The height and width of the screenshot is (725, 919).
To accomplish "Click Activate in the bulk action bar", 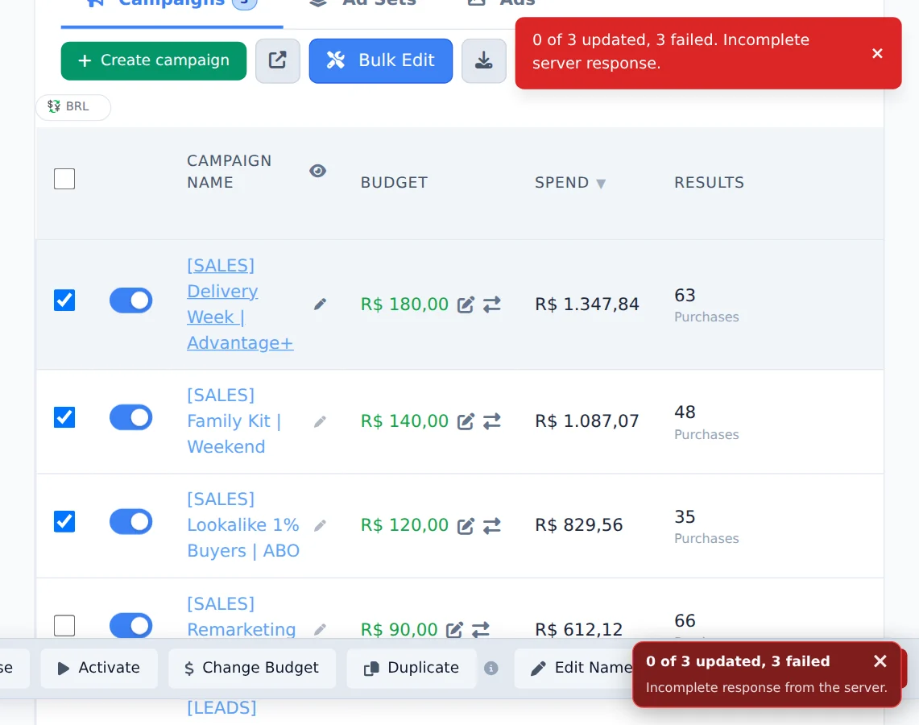I will coord(99,668).
